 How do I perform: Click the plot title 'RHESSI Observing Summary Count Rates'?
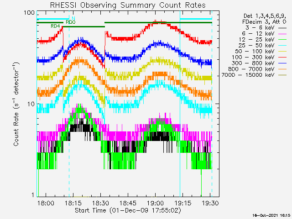[128, 5]
